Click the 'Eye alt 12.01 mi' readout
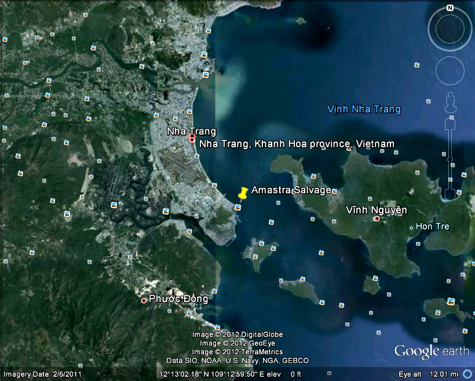This screenshot has width=475, height=381. pyautogui.click(x=429, y=374)
